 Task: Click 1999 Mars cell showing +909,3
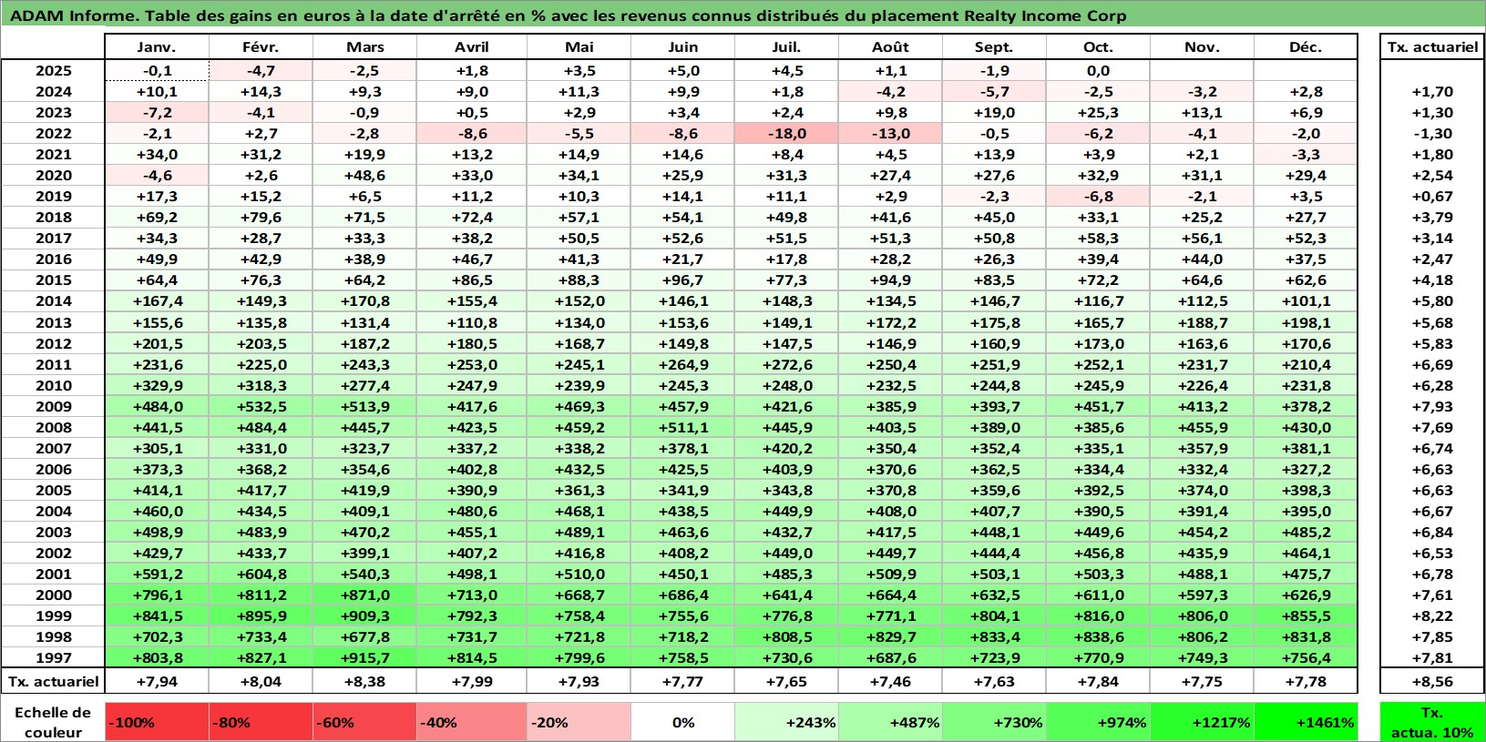point(364,615)
